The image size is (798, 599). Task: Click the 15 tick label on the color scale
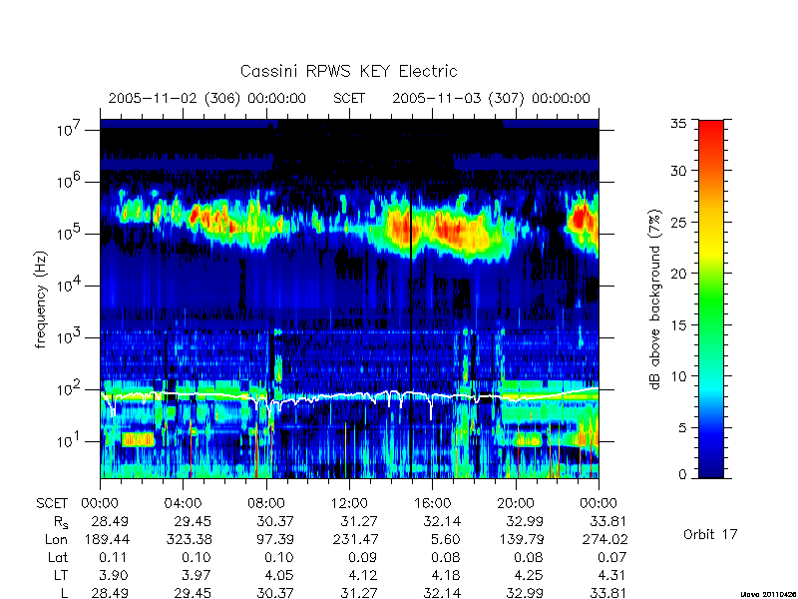click(x=678, y=324)
